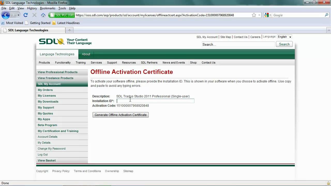Click the browser Forward arrow button
The image size is (331, 186).
(13, 15)
